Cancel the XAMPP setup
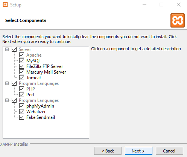The height and width of the screenshot is (157, 187). [169, 151]
